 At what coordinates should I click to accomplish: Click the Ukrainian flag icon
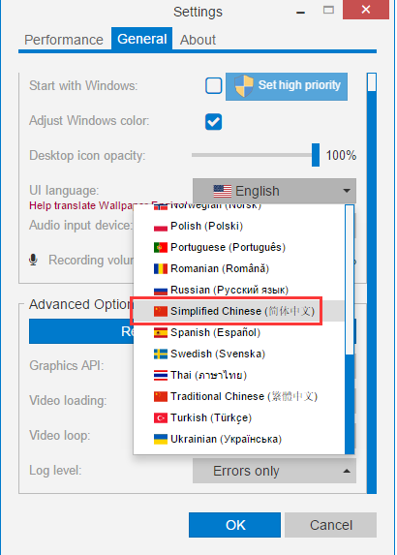161,440
